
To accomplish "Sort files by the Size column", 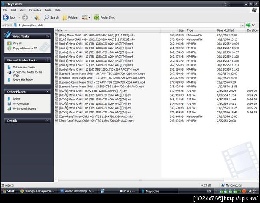I will point(172,30).
